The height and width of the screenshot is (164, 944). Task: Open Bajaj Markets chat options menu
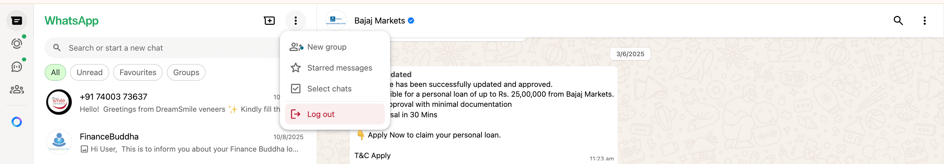click(x=924, y=21)
